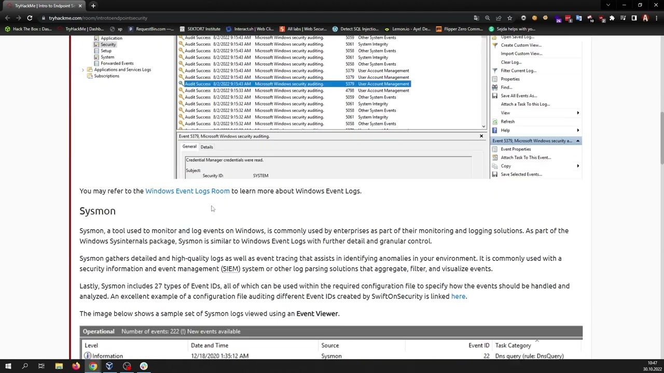Open the Interact.sh bookmark
This screenshot has height=373, width=664.
click(250, 29)
